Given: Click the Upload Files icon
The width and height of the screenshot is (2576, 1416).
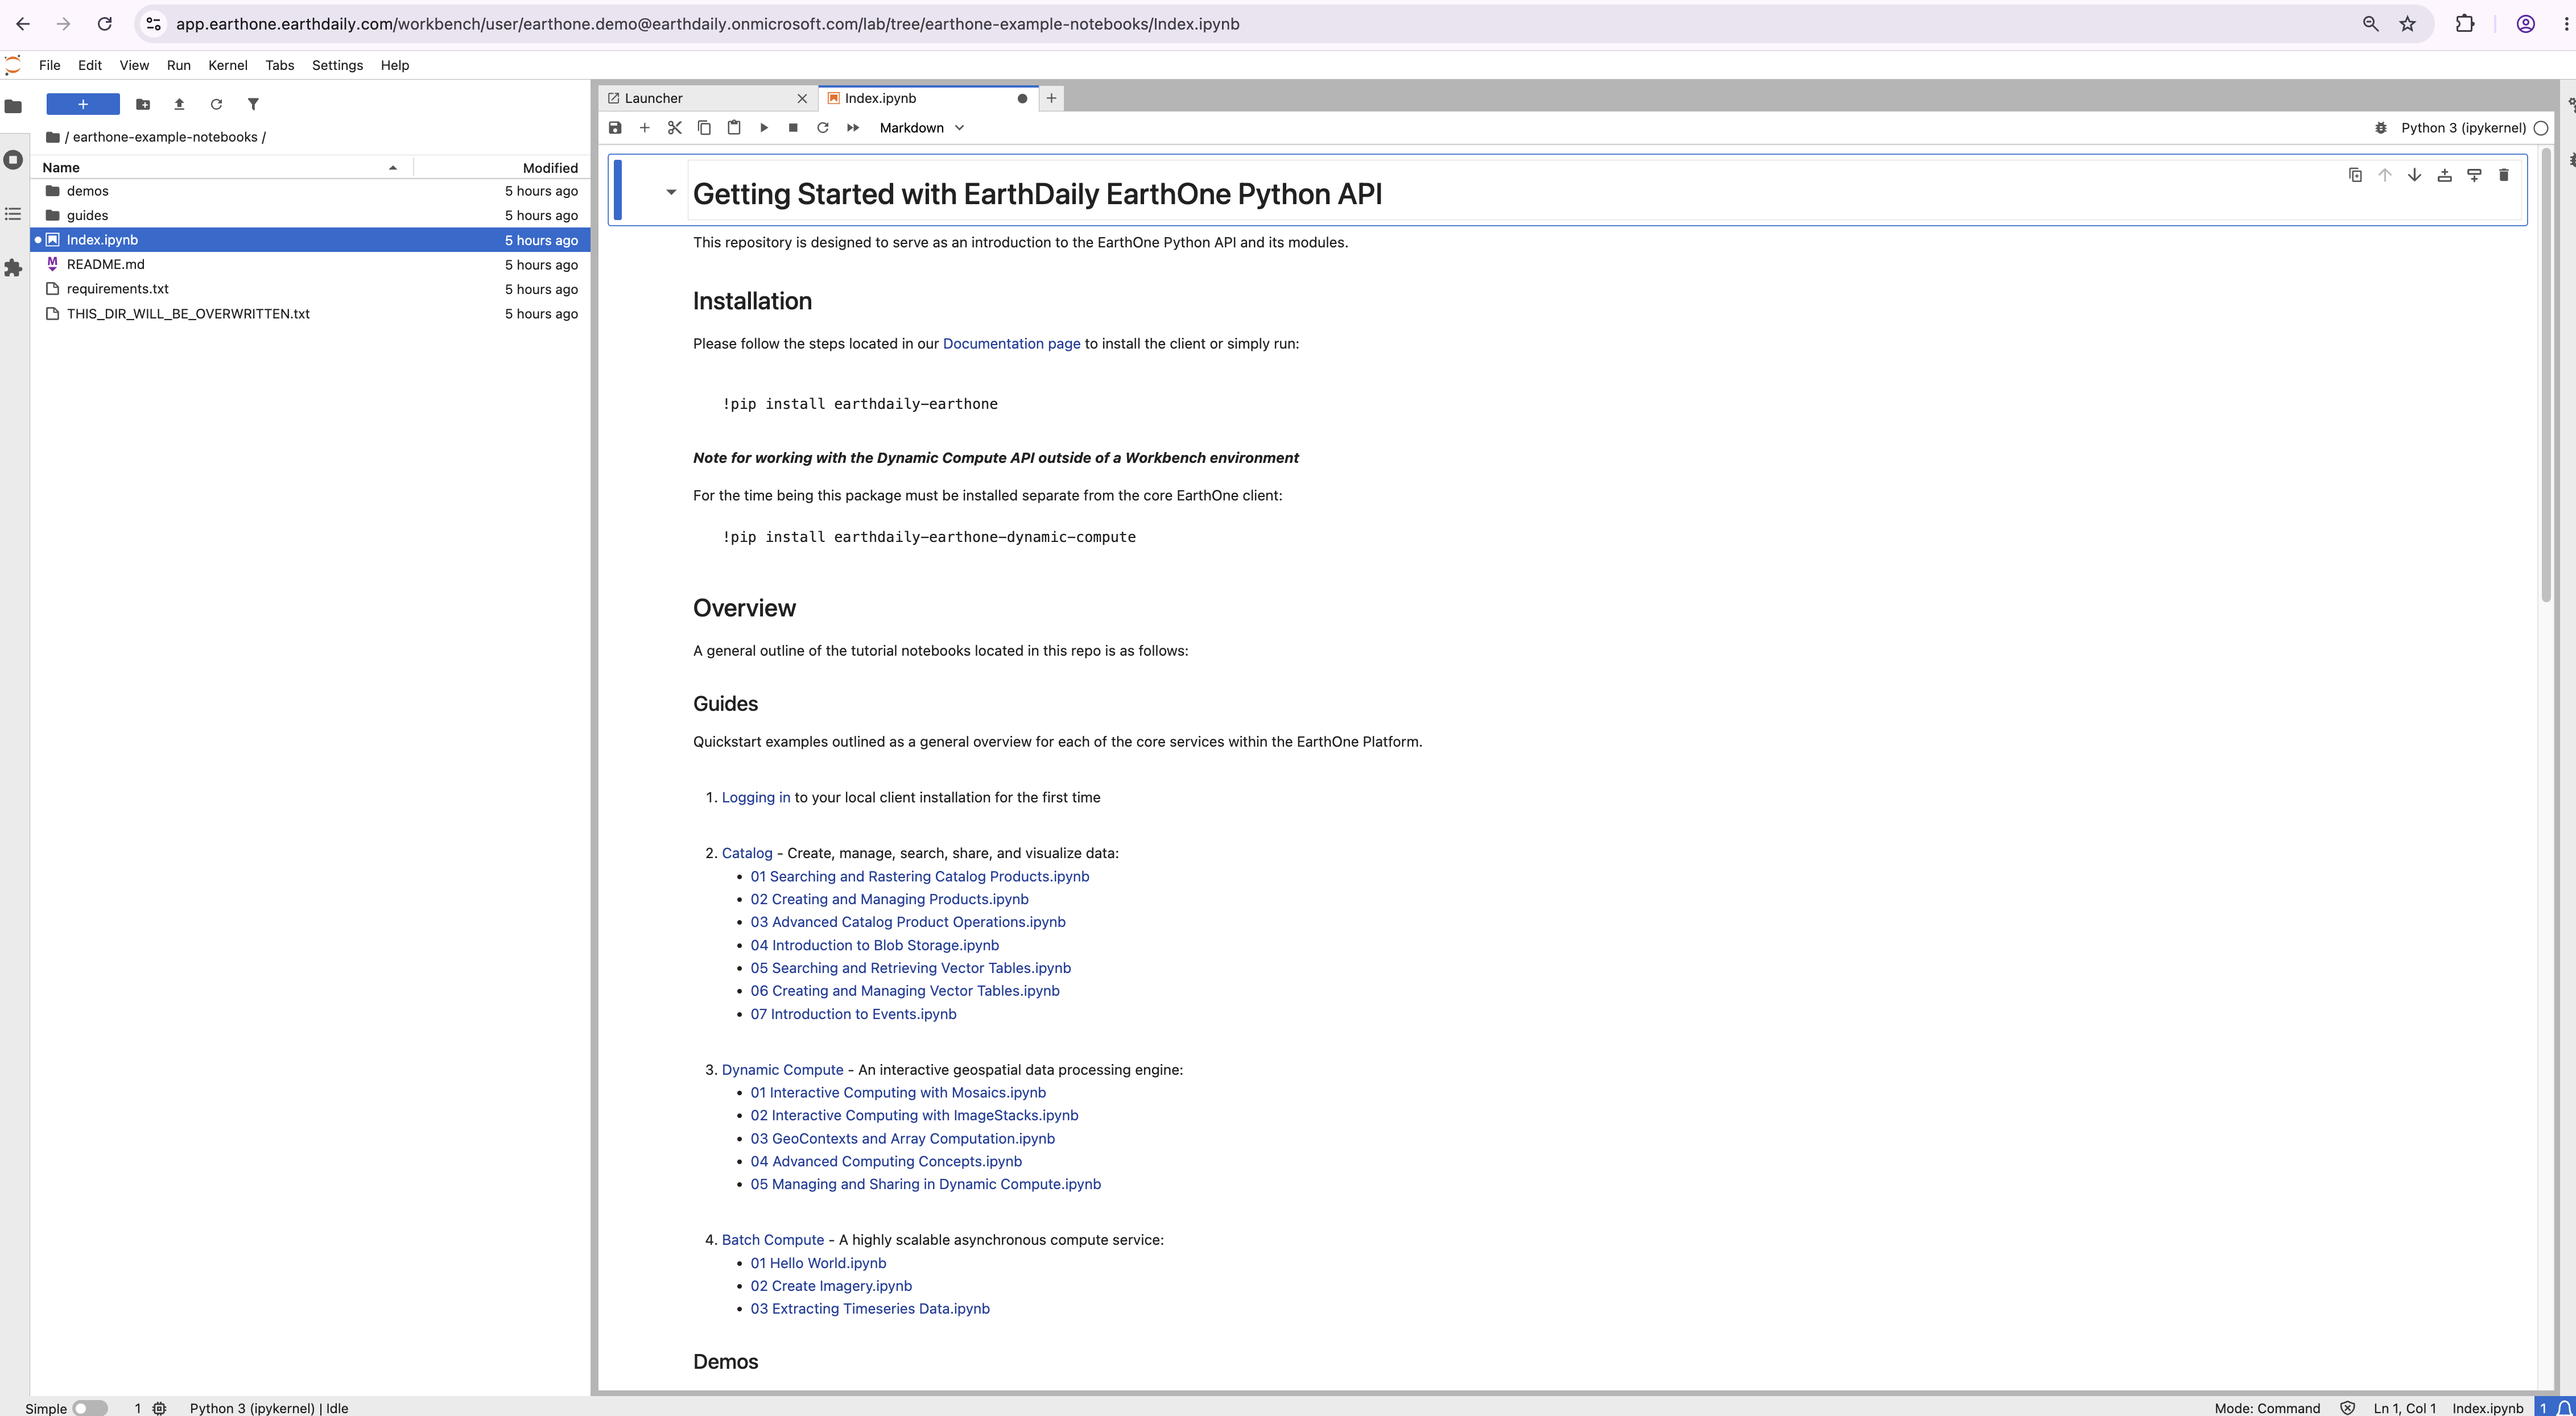Looking at the screenshot, I should (179, 104).
